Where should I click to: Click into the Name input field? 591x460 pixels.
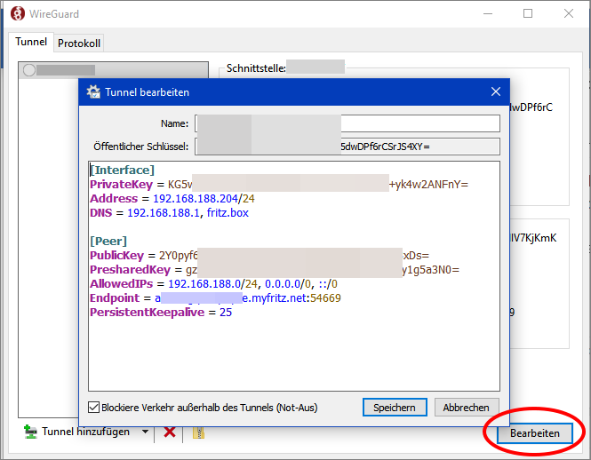(x=347, y=123)
